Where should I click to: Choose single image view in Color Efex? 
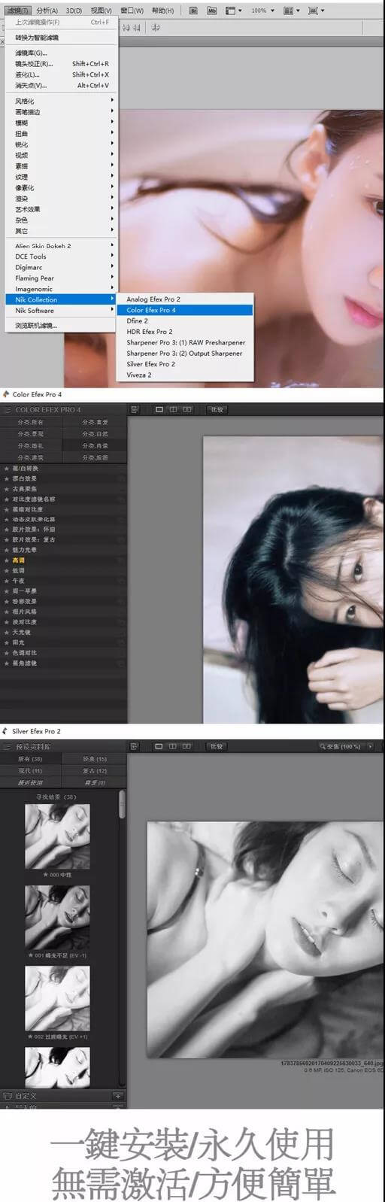pos(159,410)
